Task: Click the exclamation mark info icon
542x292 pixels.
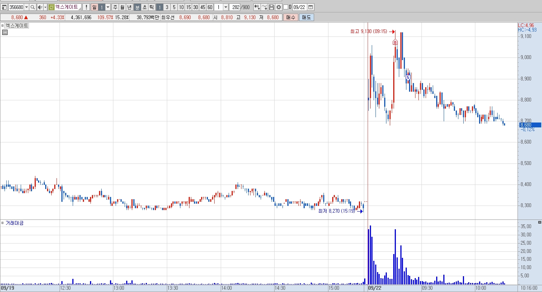Action: pos(86,7)
